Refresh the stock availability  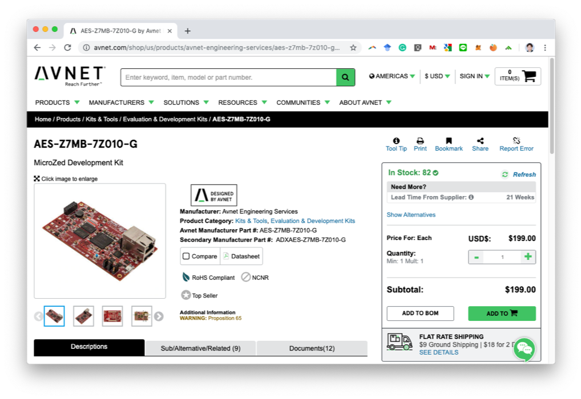pos(519,174)
